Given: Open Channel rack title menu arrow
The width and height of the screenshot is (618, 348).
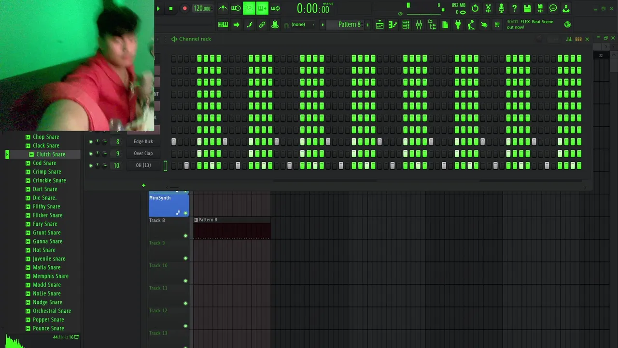Looking at the screenshot, I should (x=174, y=39).
